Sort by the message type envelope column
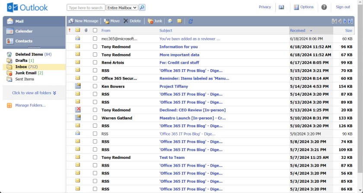 pos(78,30)
